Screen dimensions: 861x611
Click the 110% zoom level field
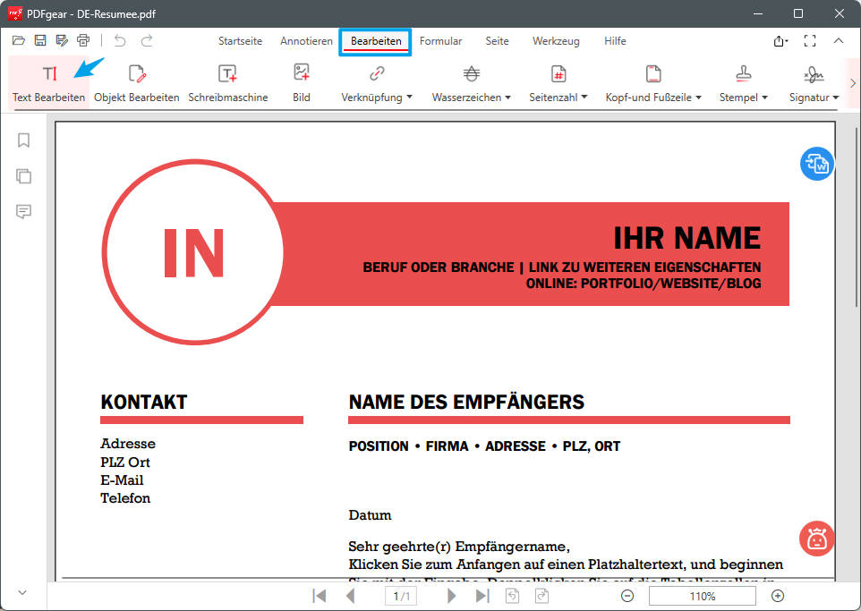(x=702, y=595)
